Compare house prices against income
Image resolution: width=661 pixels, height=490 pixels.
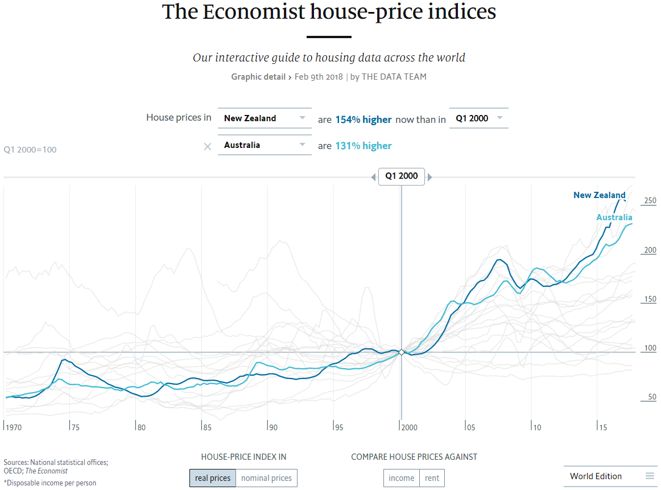[402, 478]
